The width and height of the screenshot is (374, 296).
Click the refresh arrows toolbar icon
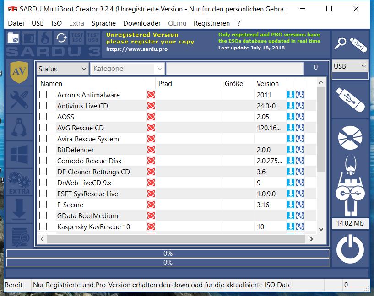point(61,38)
